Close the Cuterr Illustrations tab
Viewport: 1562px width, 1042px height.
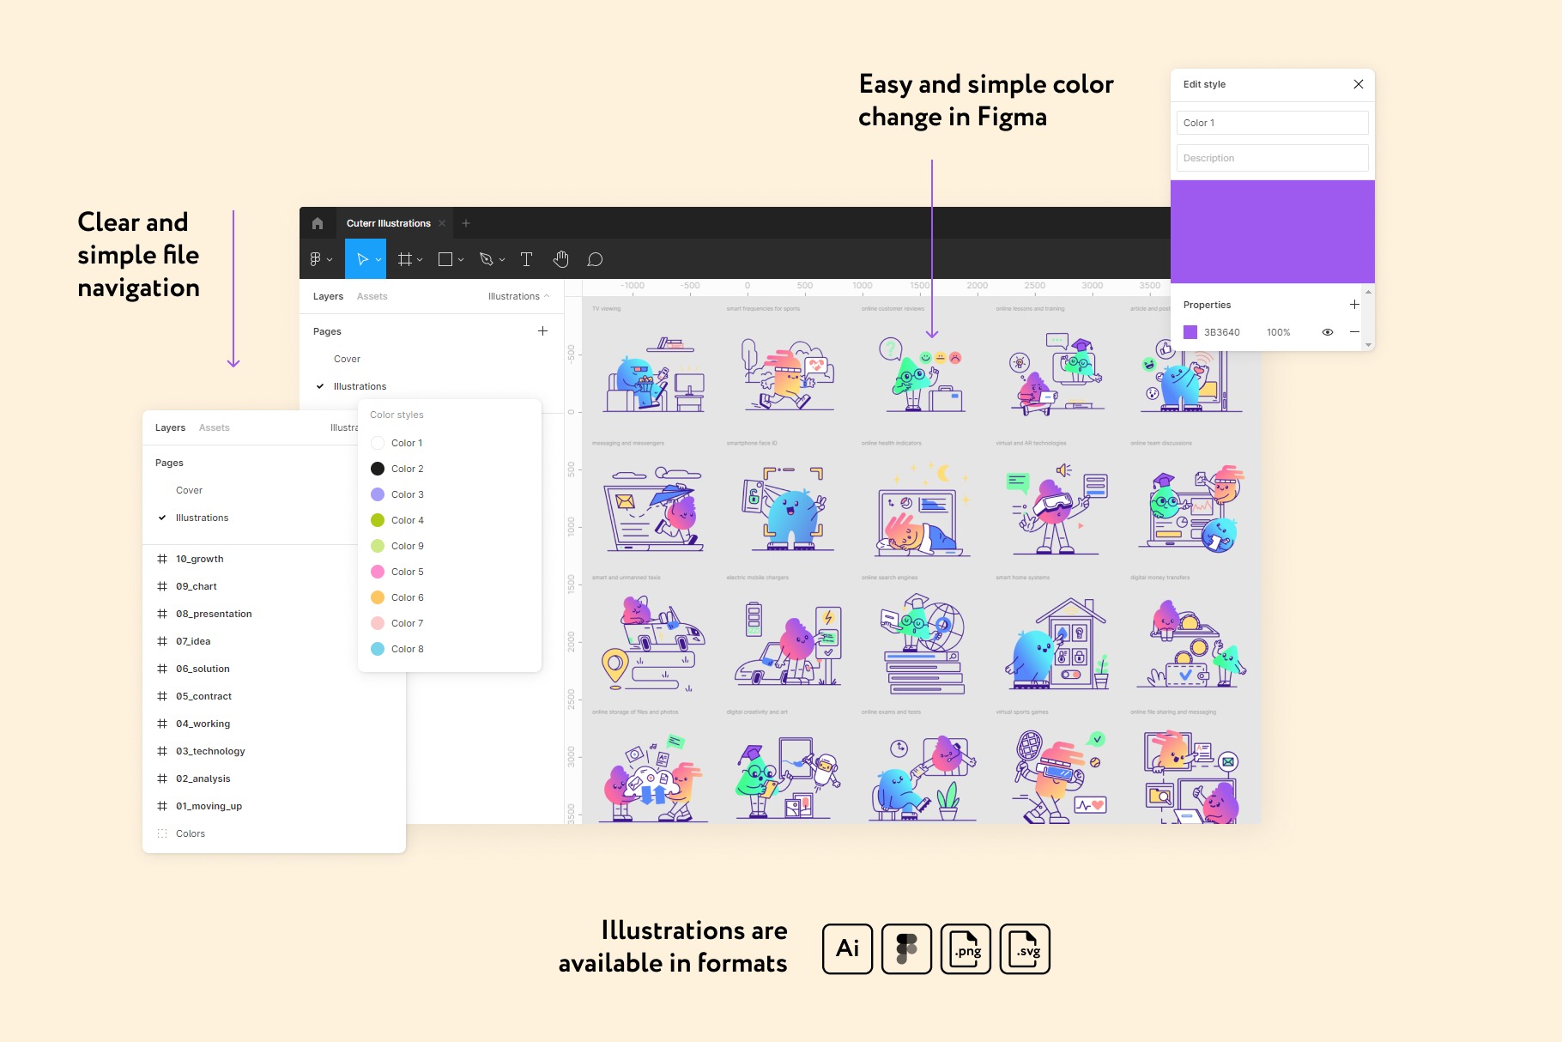point(442,223)
